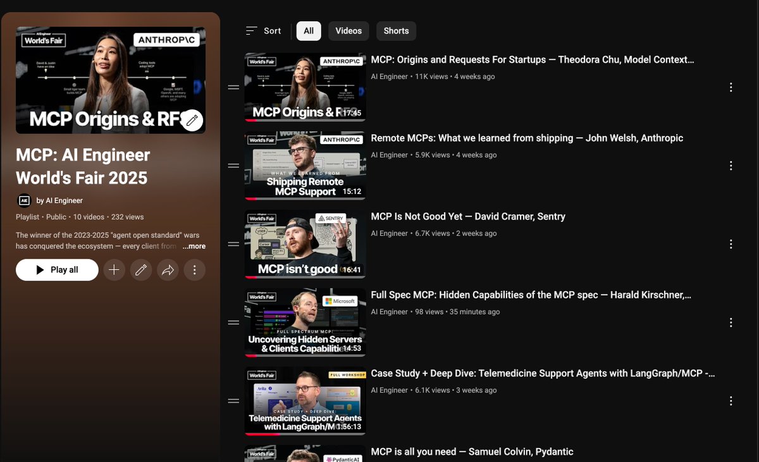Click AI Engineer channel under MCP Origins video
759x462 pixels.
[x=389, y=76]
